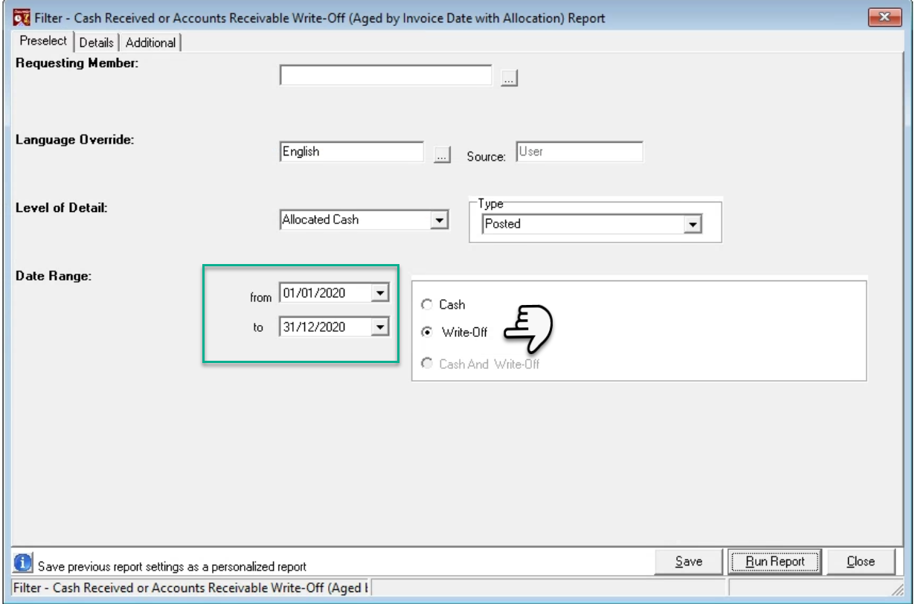Click the Language Override English field
915x604 pixels.
[352, 152]
